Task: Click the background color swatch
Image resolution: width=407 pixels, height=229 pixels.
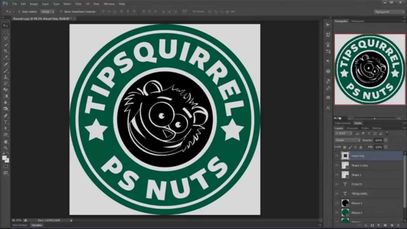Action: tap(7, 160)
